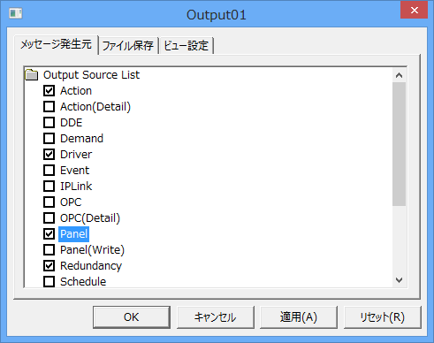Check the DDE checkbox

pyautogui.click(x=49, y=122)
